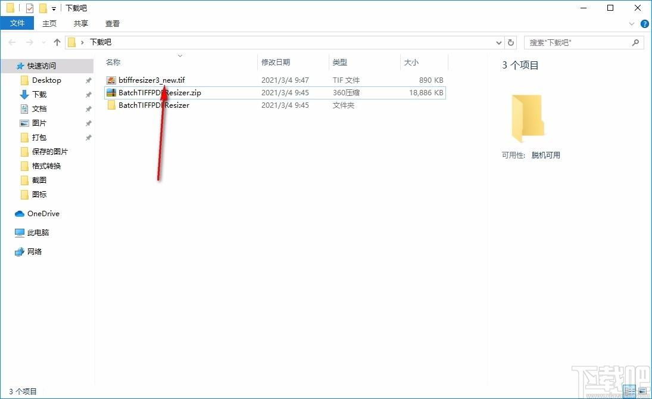Refresh the 下载吧 folder view
Image resolution: width=652 pixels, height=399 pixels.
[x=511, y=42]
